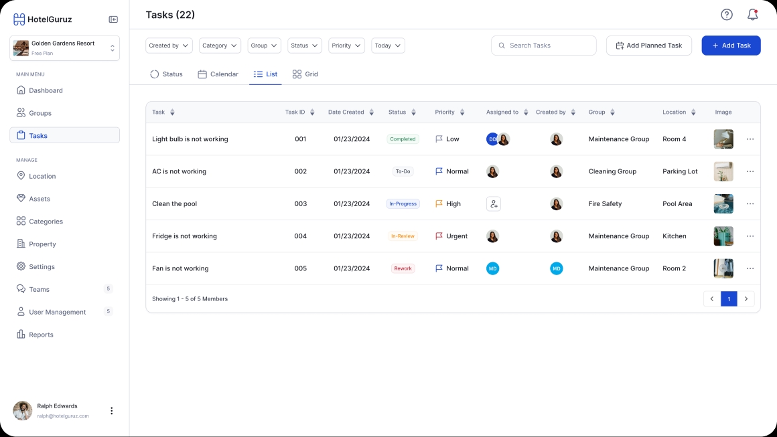The height and width of the screenshot is (437, 777).
Task: Click the Add Task button
Action: (731, 46)
